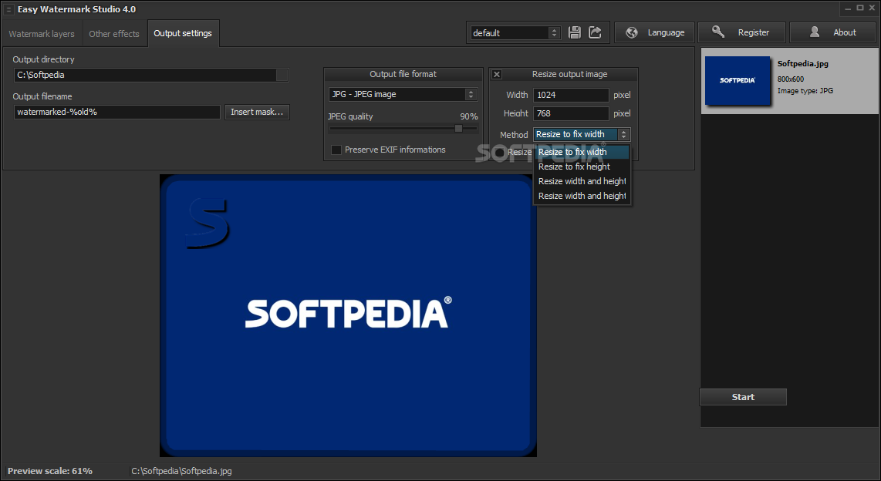Switch to the Watermark layers tab
Viewport: 881px width, 481px height.
coord(42,34)
